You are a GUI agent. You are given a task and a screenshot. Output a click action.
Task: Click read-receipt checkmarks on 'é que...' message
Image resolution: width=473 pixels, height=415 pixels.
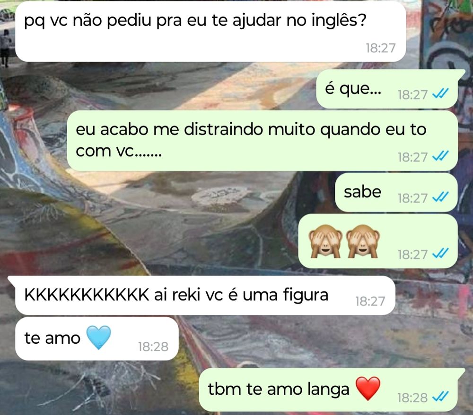coord(440,94)
